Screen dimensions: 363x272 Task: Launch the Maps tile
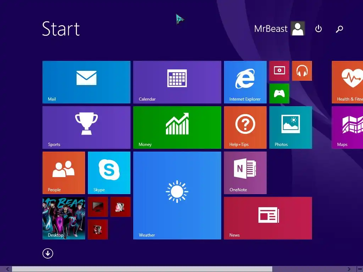pyautogui.click(x=347, y=127)
